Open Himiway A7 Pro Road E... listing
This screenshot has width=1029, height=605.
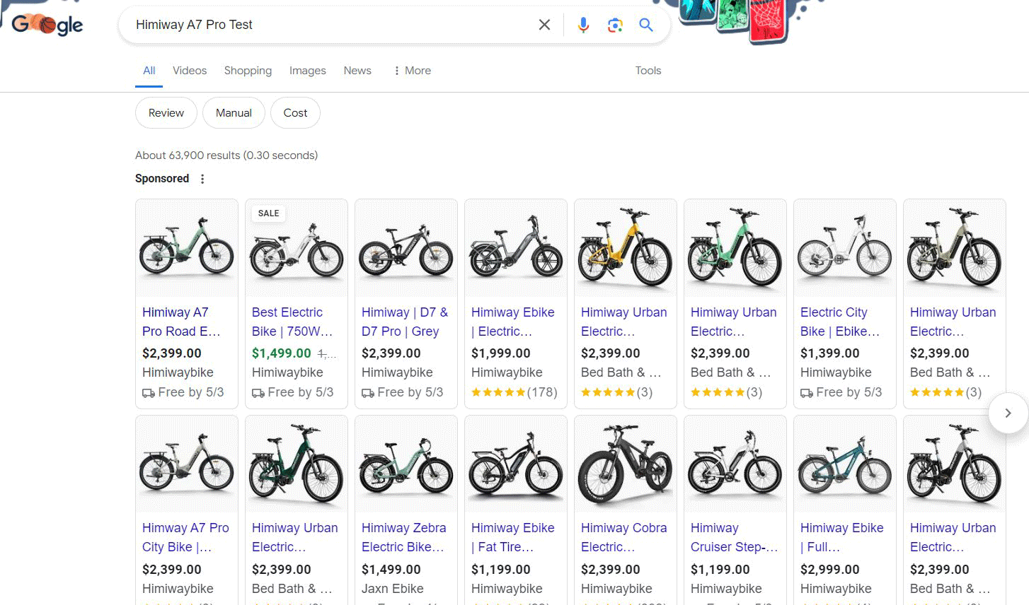tap(181, 322)
